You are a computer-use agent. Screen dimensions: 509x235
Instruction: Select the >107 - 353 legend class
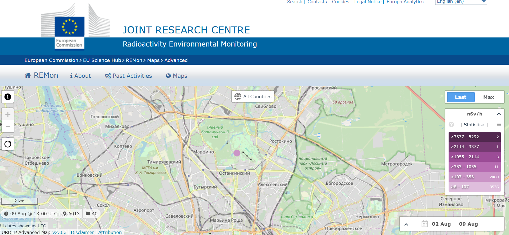tap(475, 177)
